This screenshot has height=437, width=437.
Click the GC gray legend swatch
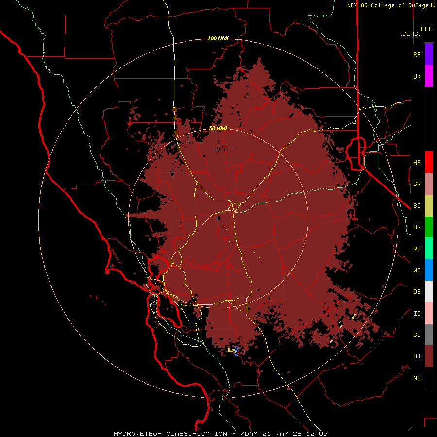tap(429, 335)
